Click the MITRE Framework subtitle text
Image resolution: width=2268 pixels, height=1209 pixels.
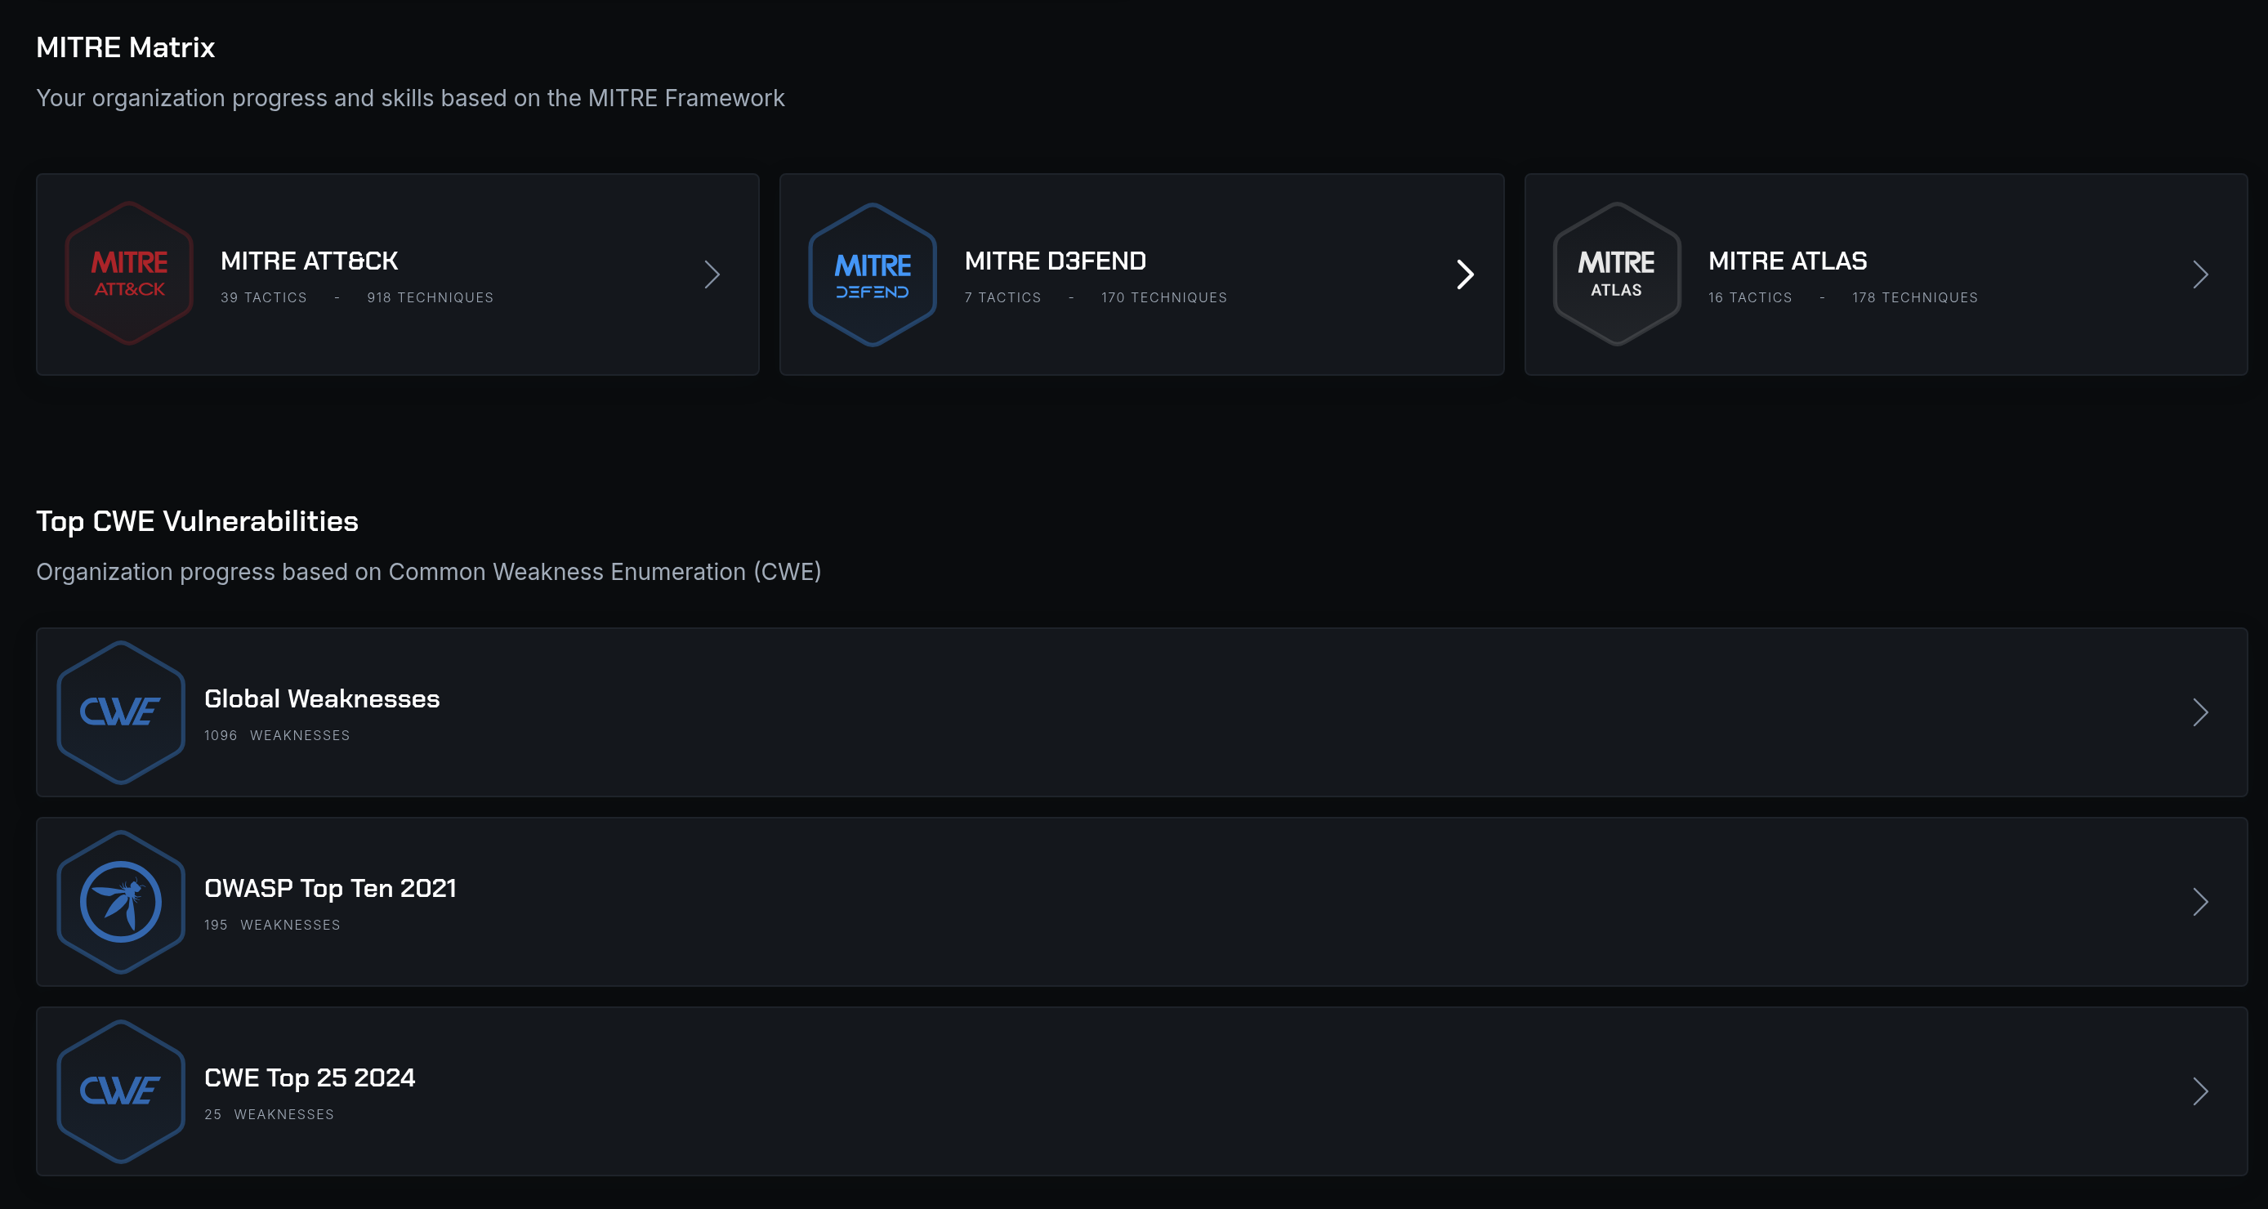click(410, 98)
